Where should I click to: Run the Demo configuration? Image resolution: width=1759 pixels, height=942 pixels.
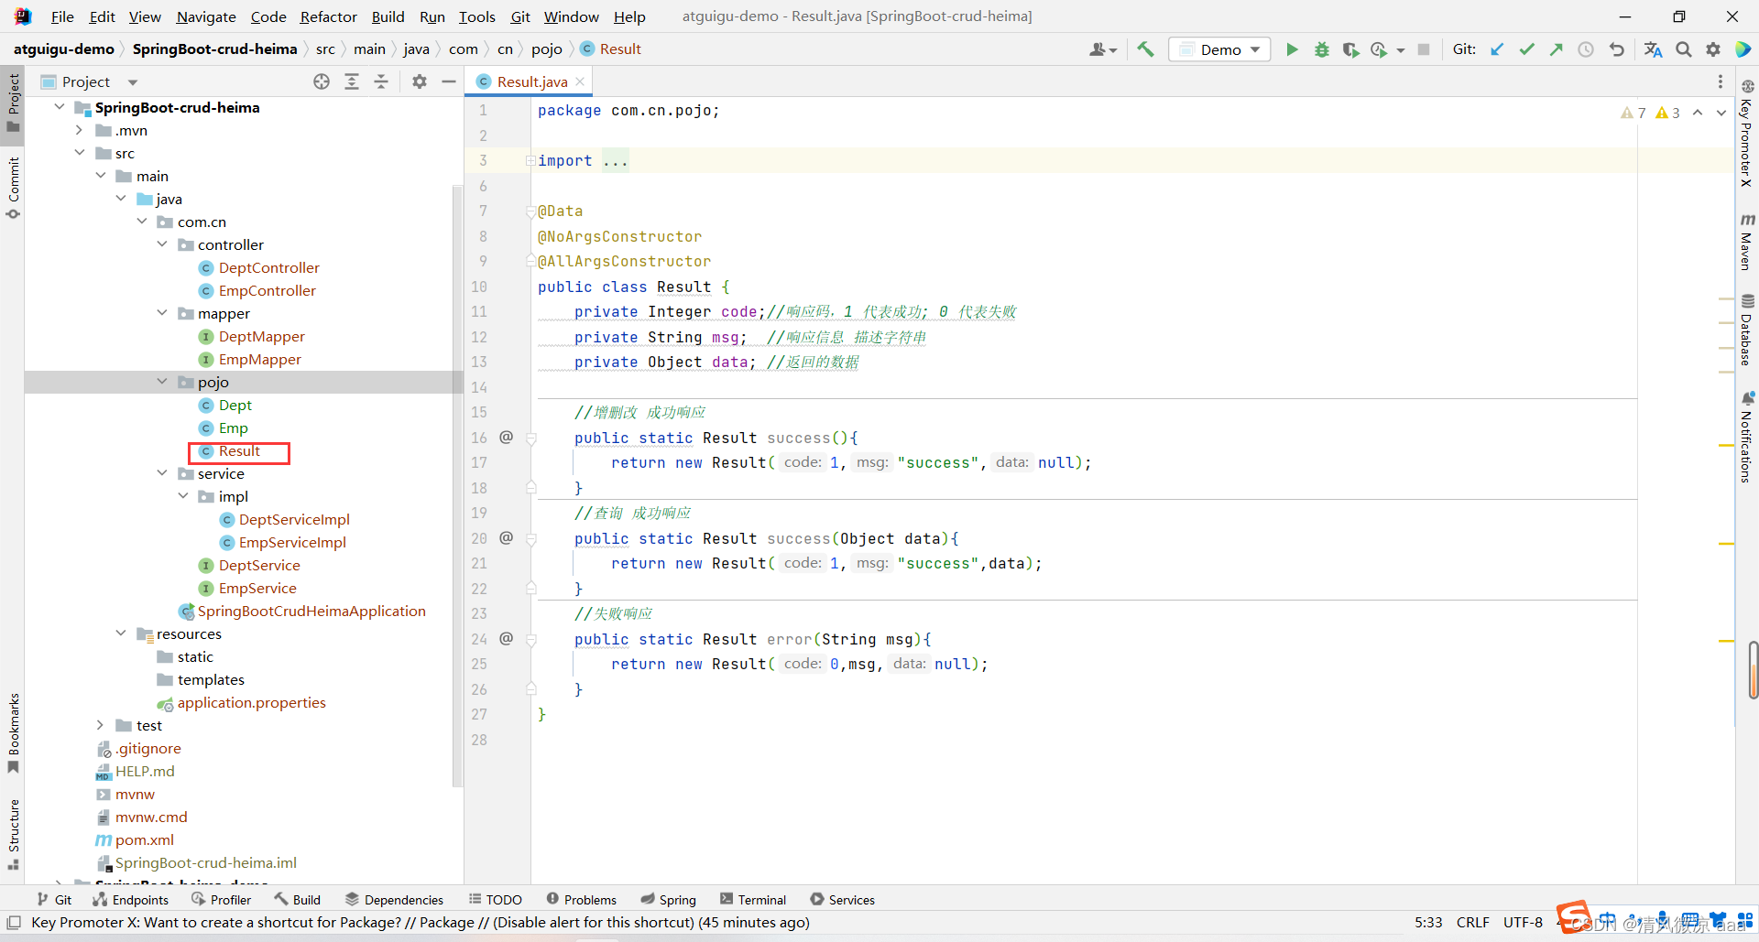tap(1292, 49)
